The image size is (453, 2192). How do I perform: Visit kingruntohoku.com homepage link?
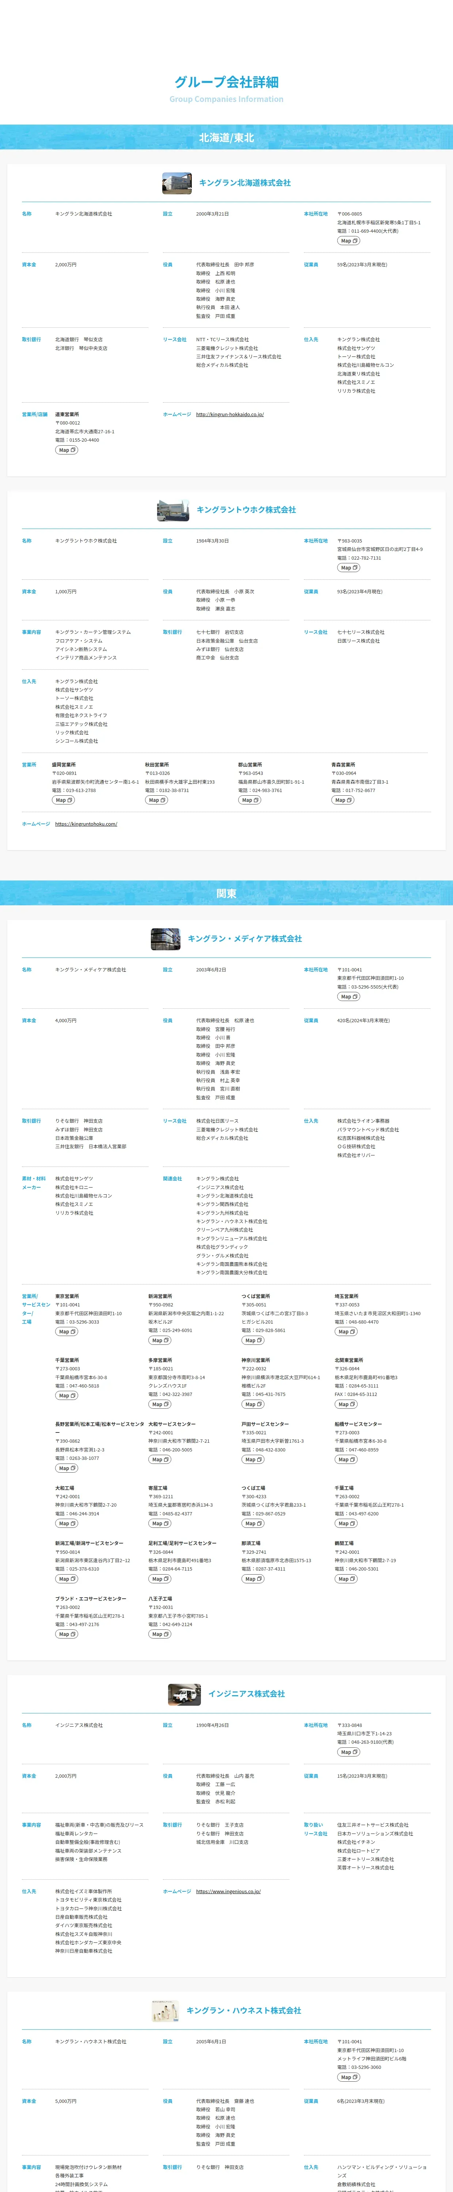[86, 824]
